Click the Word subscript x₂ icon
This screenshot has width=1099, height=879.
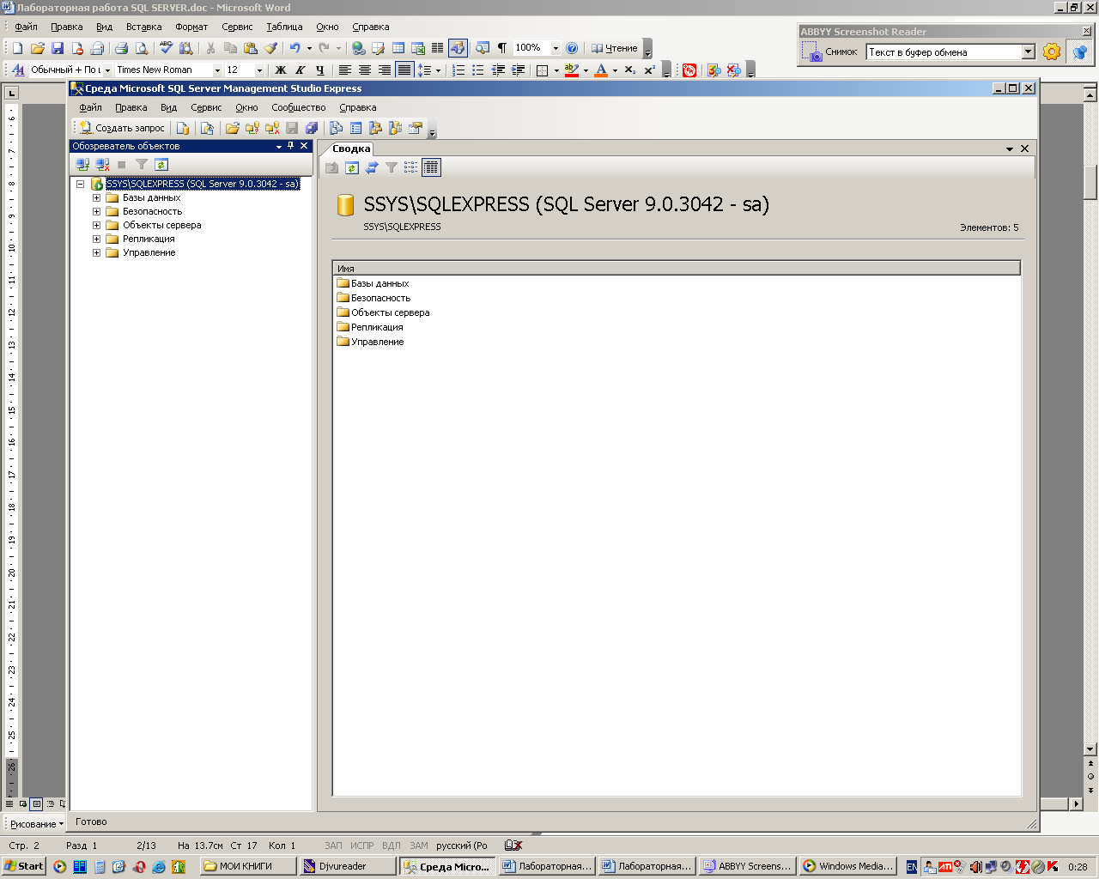click(630, 70)
